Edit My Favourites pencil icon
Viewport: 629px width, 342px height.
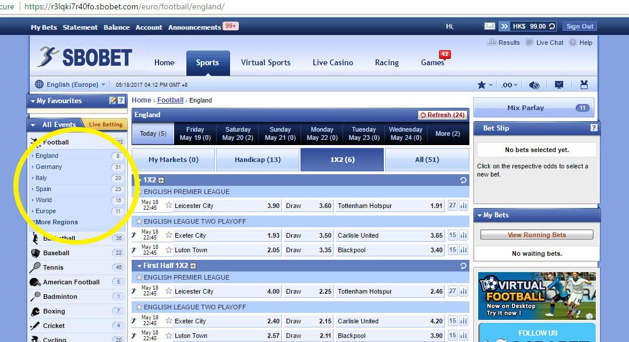click(113, 100)
